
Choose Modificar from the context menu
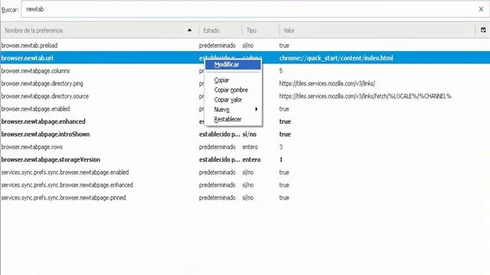[233, 65]
